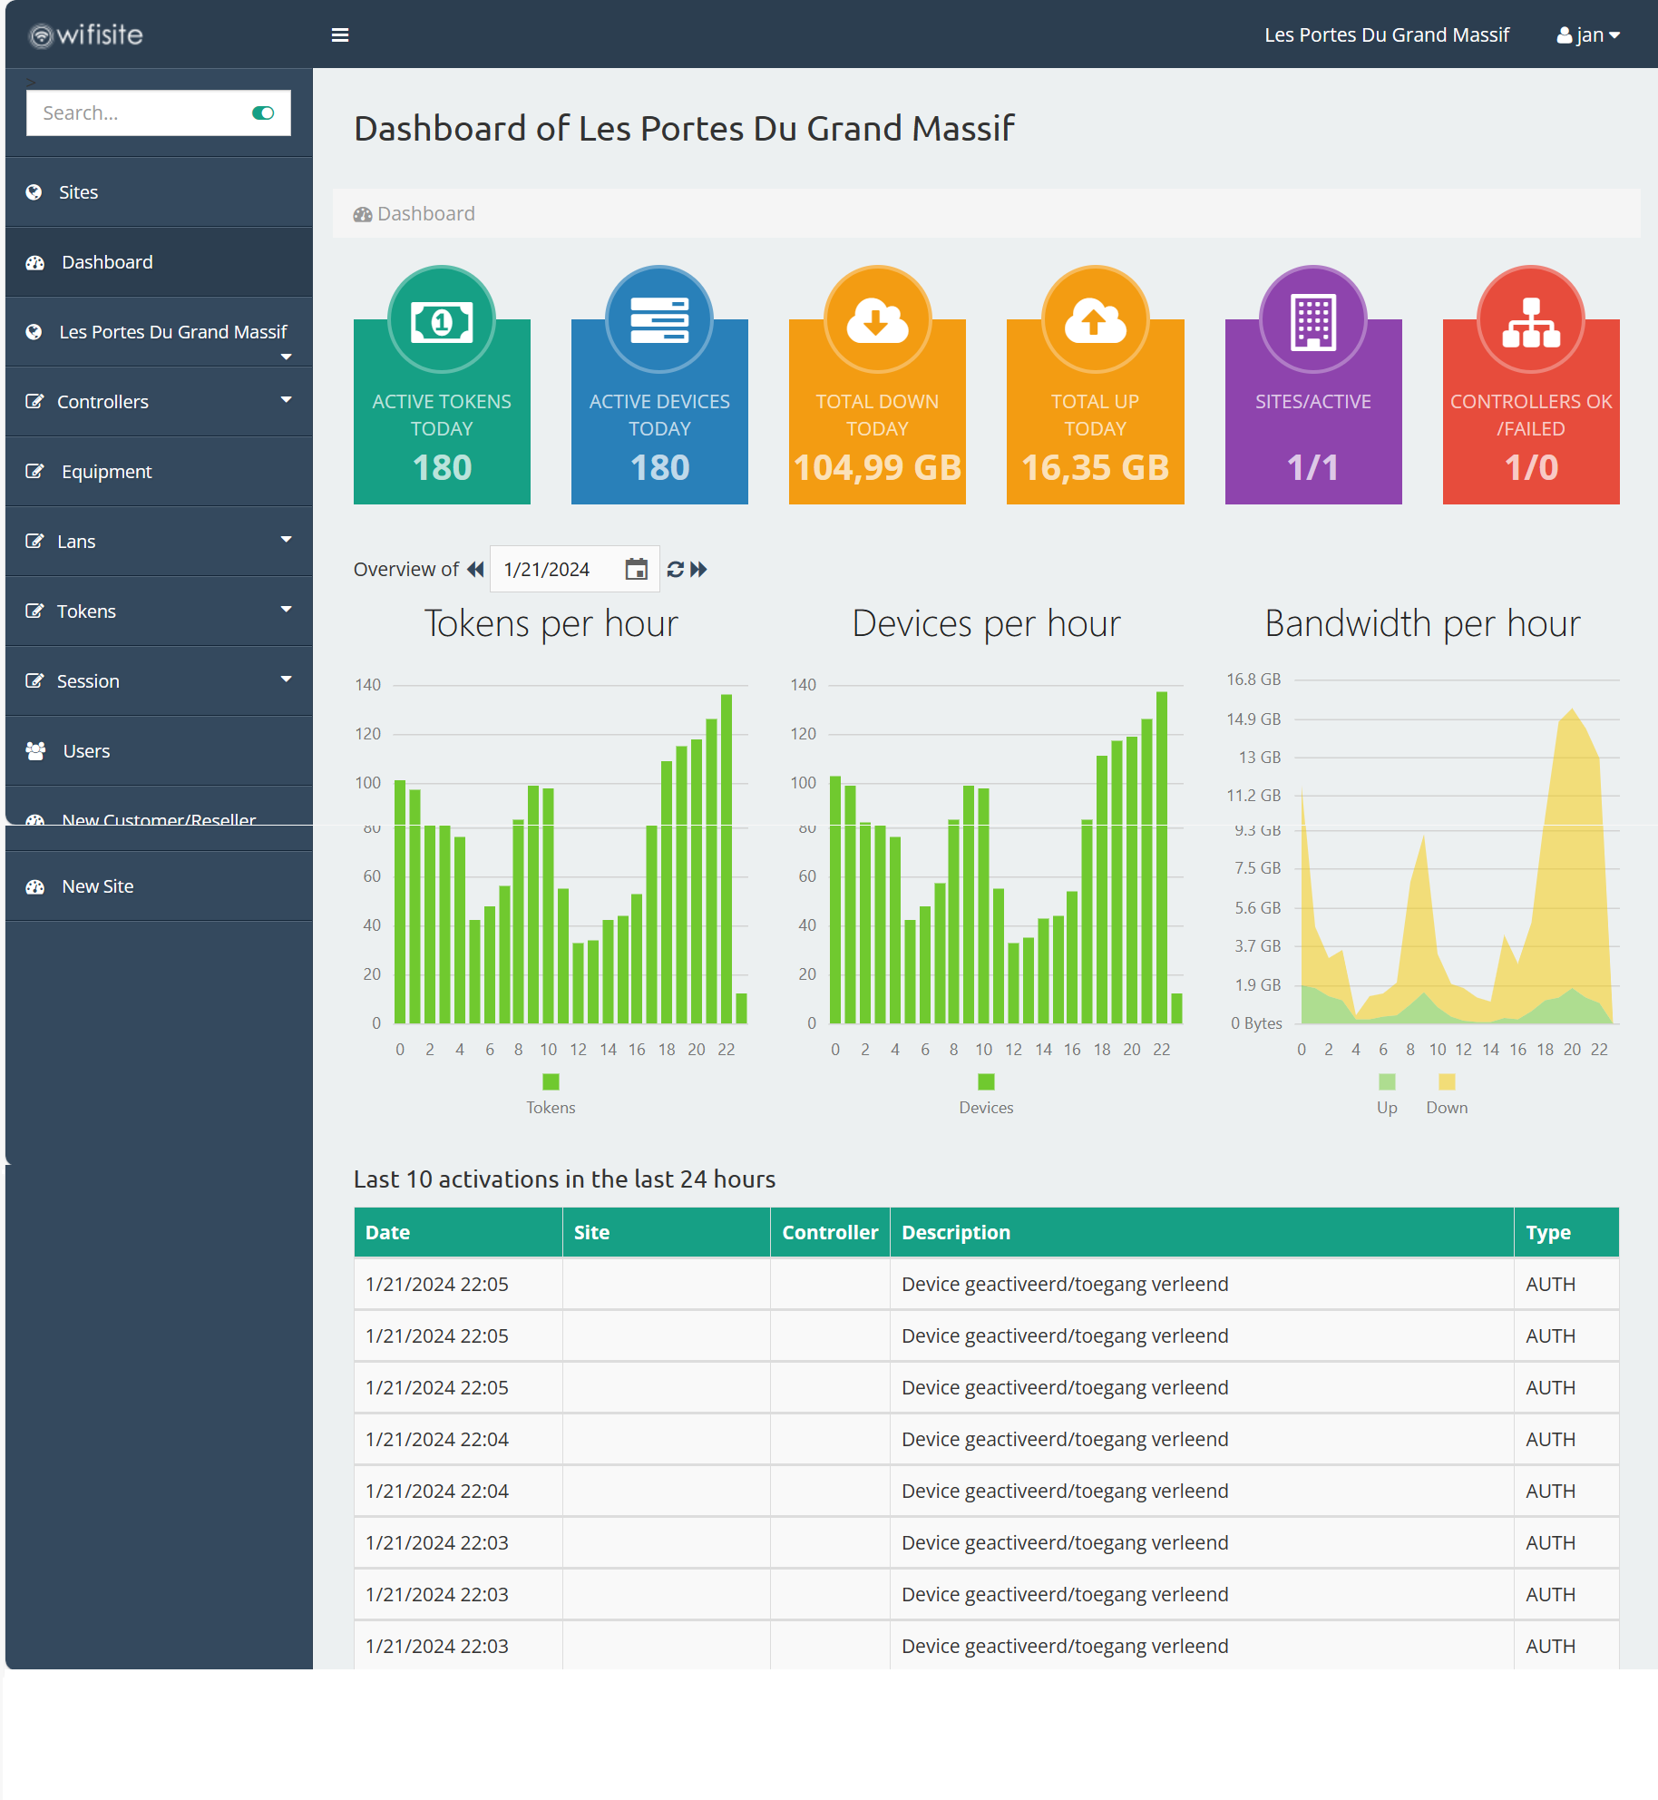Click the Total Down cloud download icon
The image size is (1658, 1800).
(x=877, y=320)
